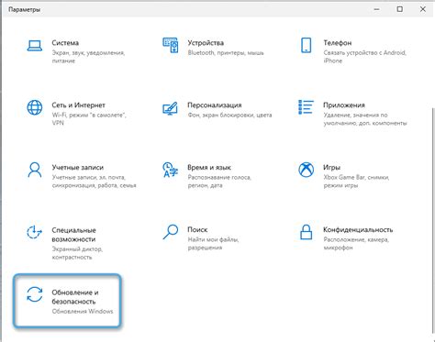The height and width of the screenshot is (342, 435).
Task: Click 'Xbox Game Bar, снимки' description
Action: pyautogui.click(x=356, y=182)
